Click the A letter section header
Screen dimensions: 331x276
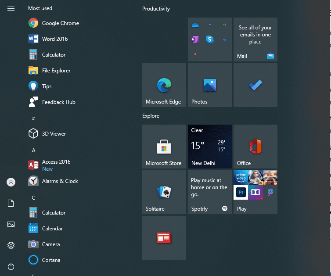tap(33, 151)
